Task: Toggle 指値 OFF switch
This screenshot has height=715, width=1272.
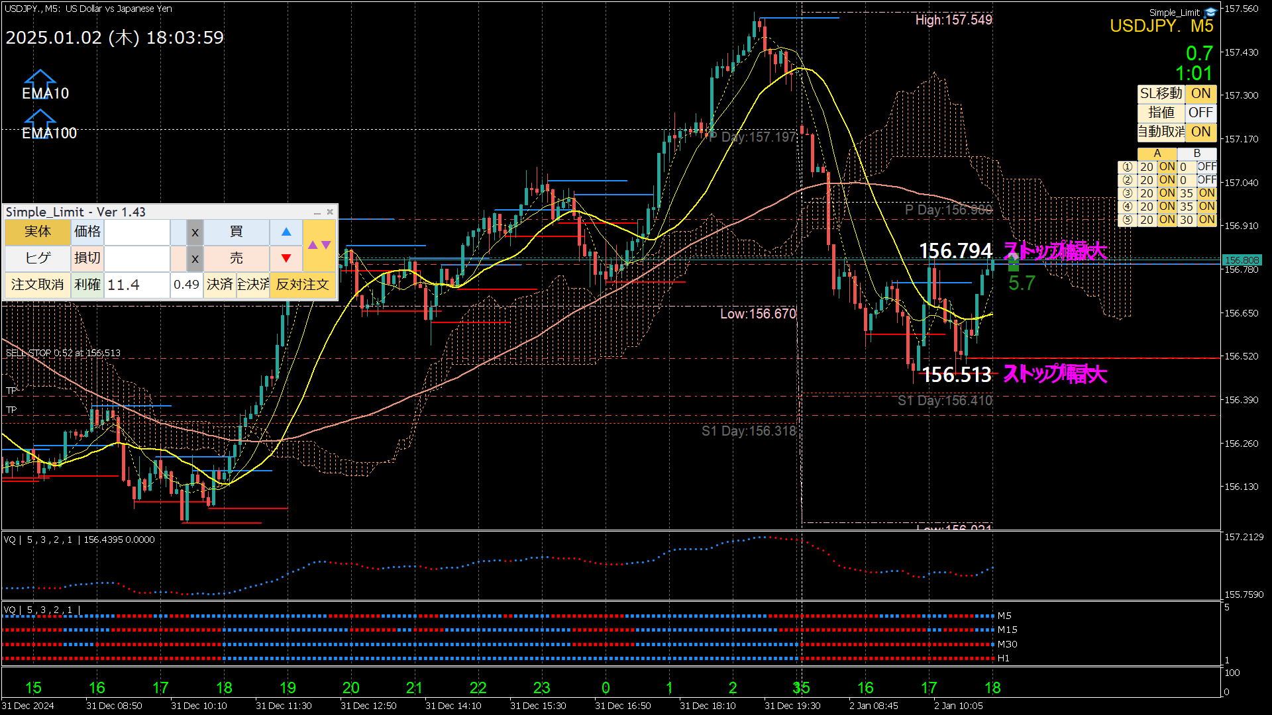Action: pyautogui.click(x=1200, y=113)
